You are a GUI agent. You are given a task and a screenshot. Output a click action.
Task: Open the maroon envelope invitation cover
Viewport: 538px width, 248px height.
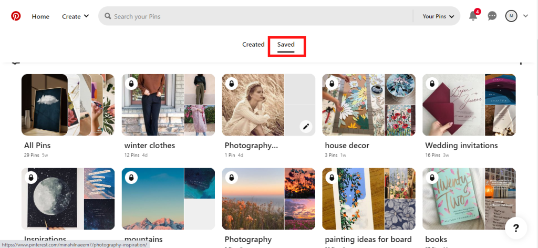pos(453,105)
